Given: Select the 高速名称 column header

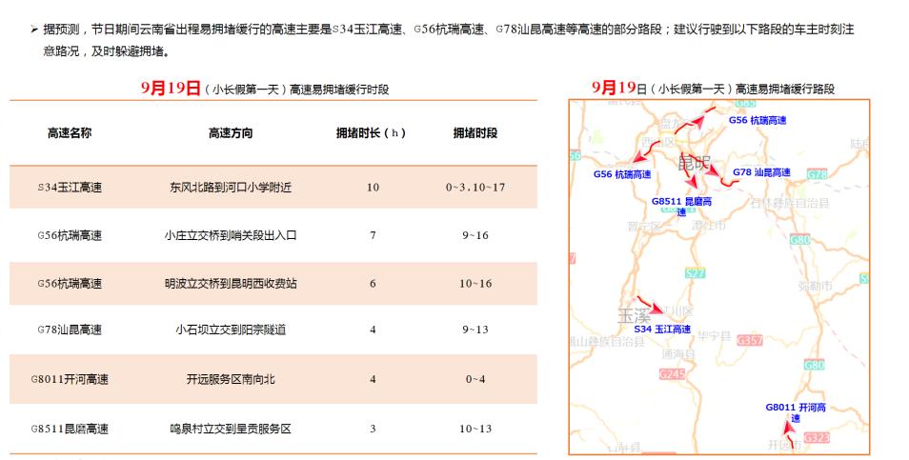Looking at the screenshot, I should pyautogui.click(x=70, y=133).
